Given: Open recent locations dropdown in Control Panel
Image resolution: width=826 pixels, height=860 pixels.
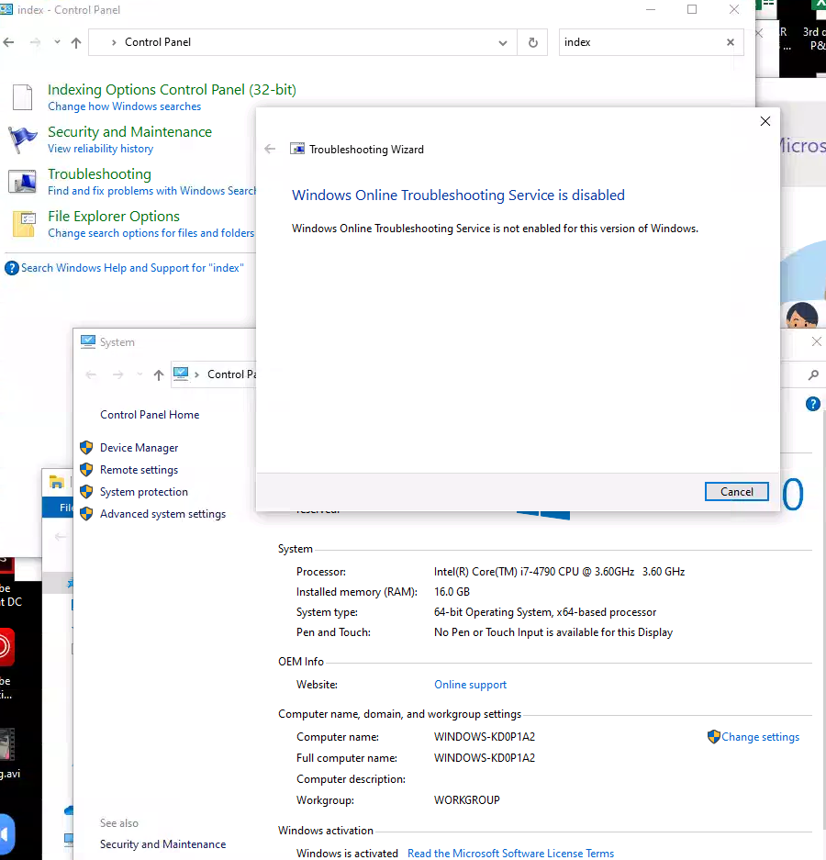Looking at the screenshot, I should click(x=57, y=42).
